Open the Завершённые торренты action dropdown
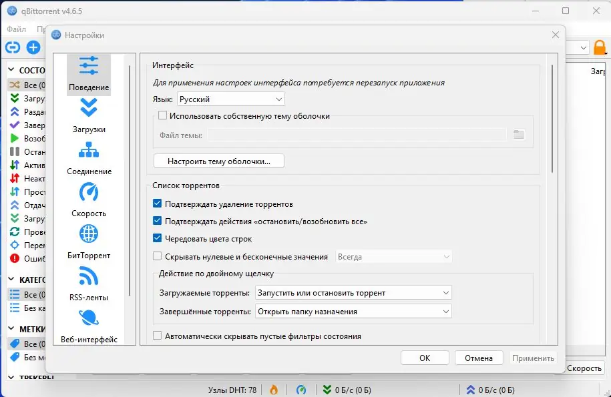This screenshot has height=397, width=611. [353, 312]
